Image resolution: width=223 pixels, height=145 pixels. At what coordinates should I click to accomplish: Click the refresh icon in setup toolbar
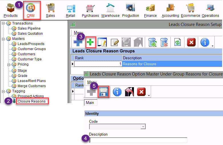[178, 42]
